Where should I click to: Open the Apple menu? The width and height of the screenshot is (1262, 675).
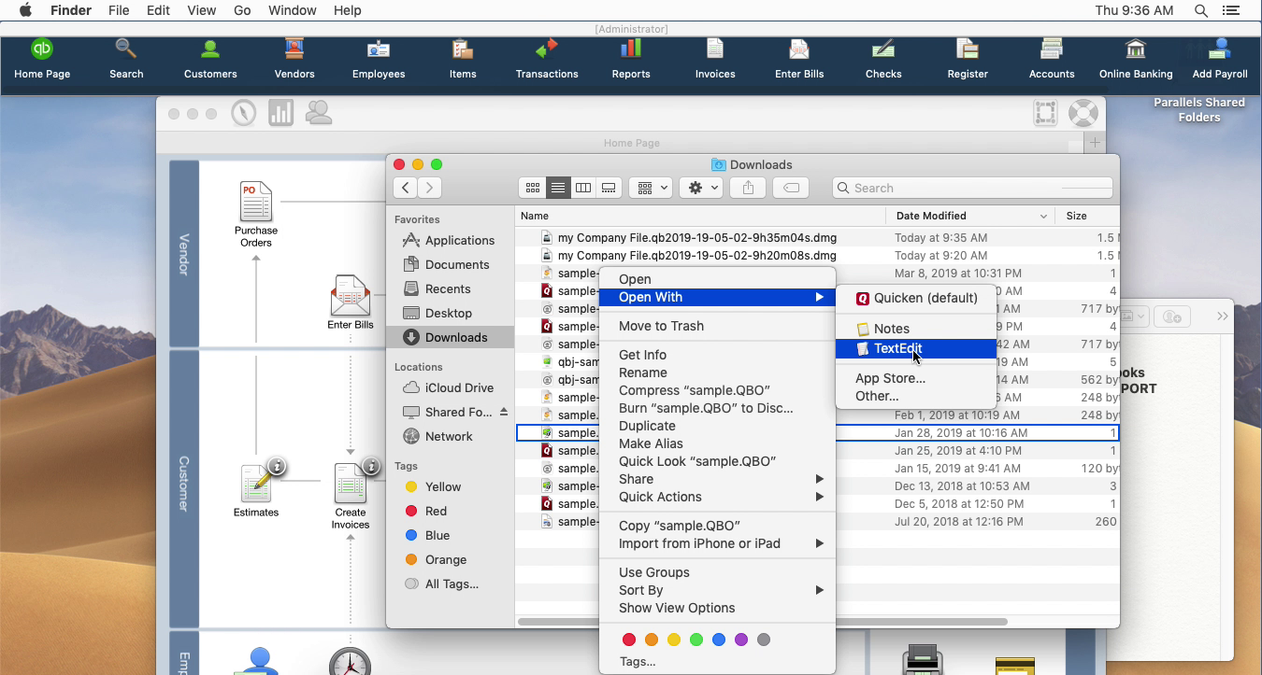point(26,10)
